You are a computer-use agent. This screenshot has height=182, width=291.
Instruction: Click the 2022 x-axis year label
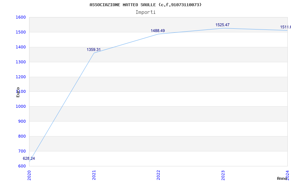(158, 175)
